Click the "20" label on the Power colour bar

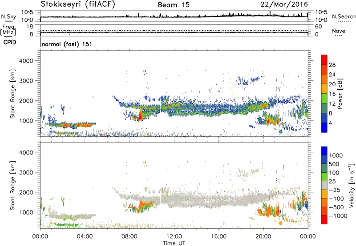332,84
